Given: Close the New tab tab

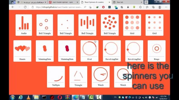Looking at the screenshot, I should coord(142,2).
